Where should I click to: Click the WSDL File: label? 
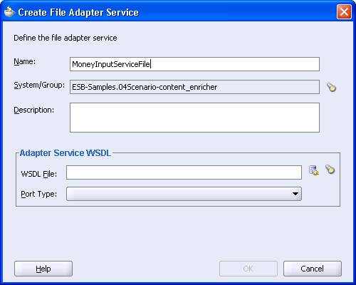pyautogui.click(x=39, y=174)
